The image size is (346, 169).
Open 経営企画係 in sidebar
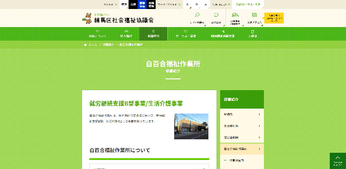point(242,137)
